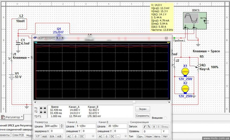Image resolution: width=230 pixels, height=140 pixels.
Task: Toggle the Внешняя external trigger radio button
Action: [165, 118]
